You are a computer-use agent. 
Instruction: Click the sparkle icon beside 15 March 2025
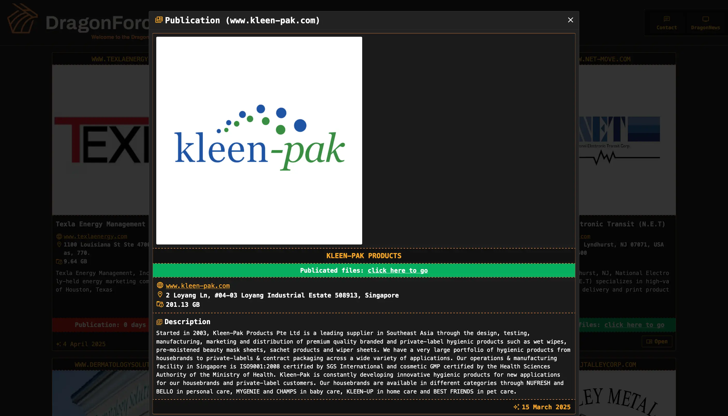click(x=516, y=407)
